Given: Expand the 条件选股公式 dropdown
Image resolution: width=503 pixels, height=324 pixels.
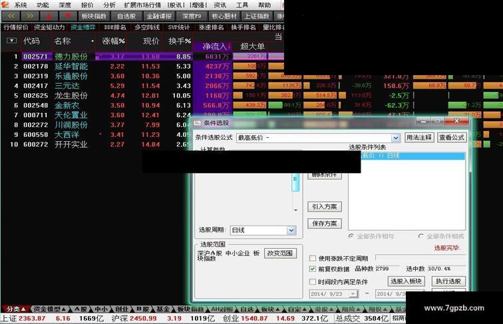Looking at the screenshot, I should [x=396, y=138].
